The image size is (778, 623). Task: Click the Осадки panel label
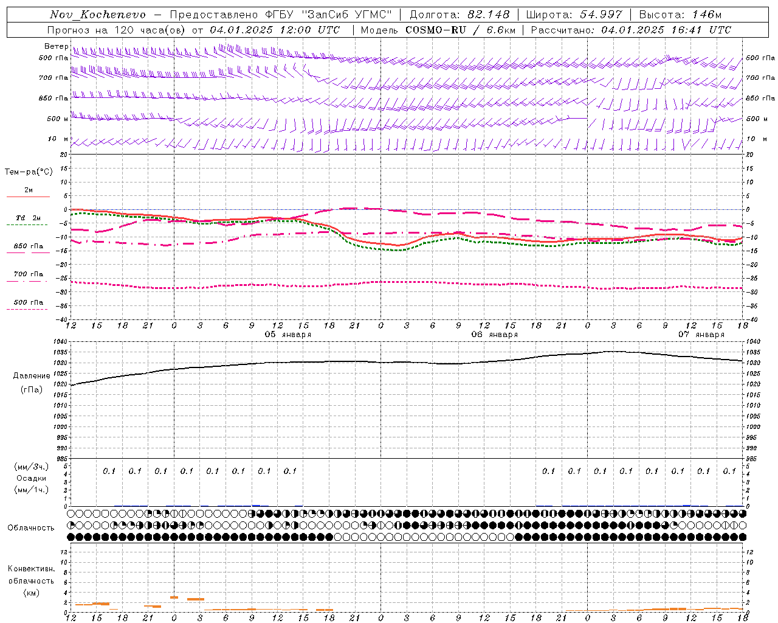point(32,478)
